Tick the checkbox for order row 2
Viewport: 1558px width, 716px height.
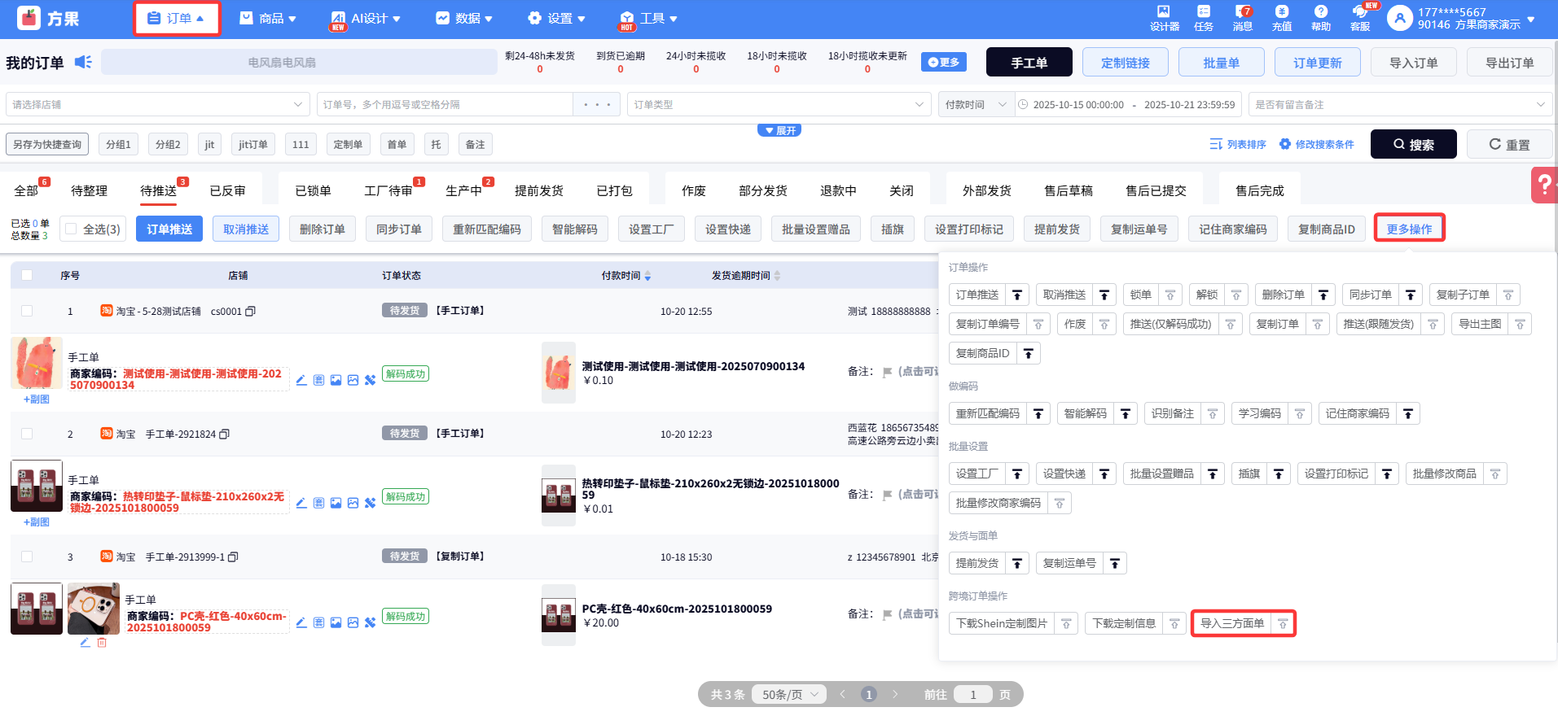27,434
